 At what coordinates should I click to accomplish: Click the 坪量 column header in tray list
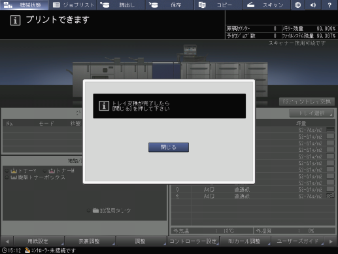coord(301,124)
